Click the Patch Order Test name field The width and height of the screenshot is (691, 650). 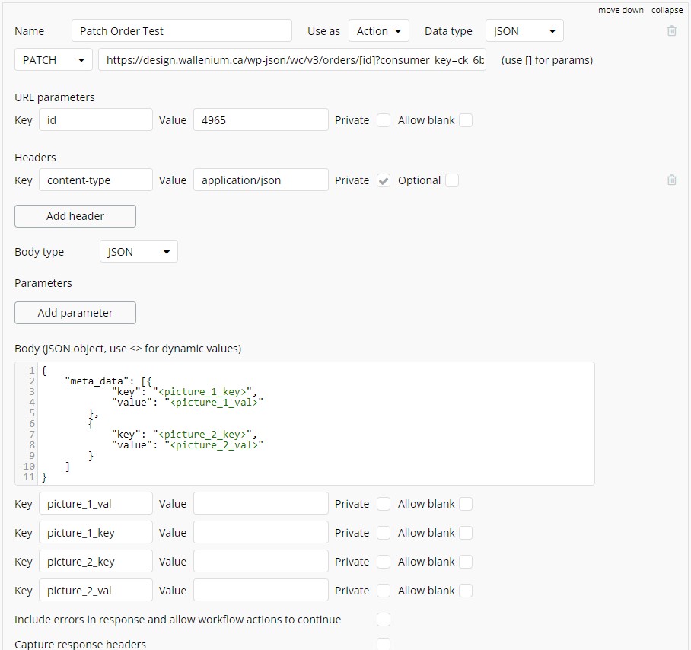pyautogui.click(x=181, y=30)
